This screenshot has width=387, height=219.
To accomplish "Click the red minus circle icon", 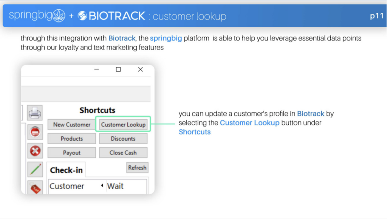I will point(35,132).
